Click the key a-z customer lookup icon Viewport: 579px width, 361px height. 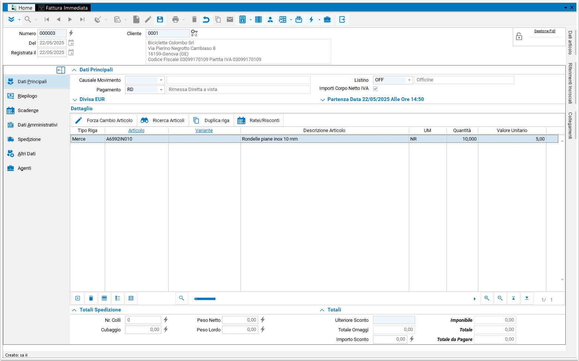pos(194,33)
